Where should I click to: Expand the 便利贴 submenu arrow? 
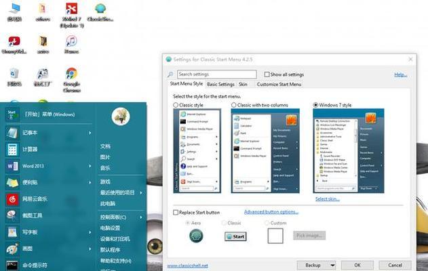click(x=90, y=182)
